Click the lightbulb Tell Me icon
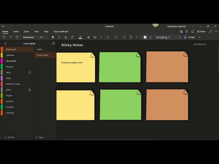Image resolution: width=219 pixels, height=164 pixels. click(186, 31)
